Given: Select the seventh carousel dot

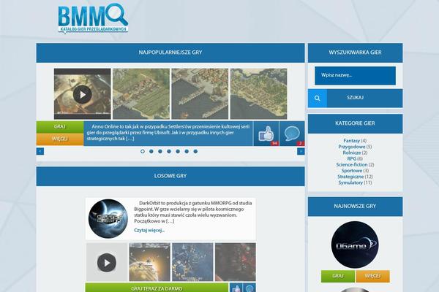Looking at the screenshot, I should coord(195,151).
